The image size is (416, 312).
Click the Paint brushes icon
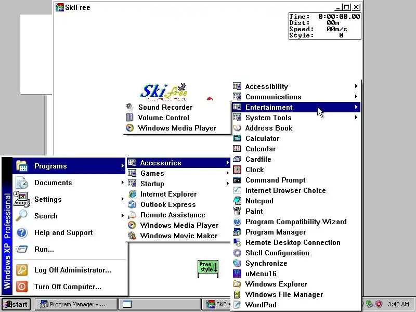point(237,211)
